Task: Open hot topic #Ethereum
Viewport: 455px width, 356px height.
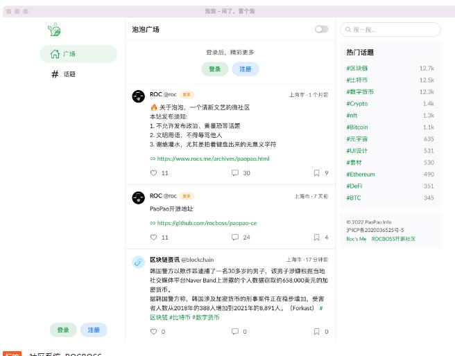Action: [x=361, y=175]
